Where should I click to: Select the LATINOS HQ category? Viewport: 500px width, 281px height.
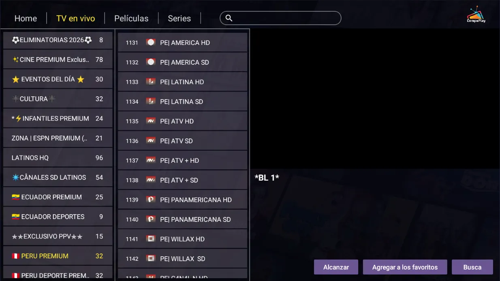tap(58, 158)
